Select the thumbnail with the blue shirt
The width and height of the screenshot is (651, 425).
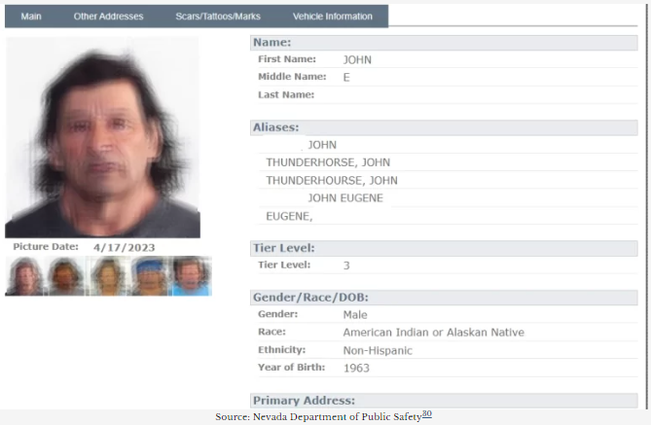[191, 276]
